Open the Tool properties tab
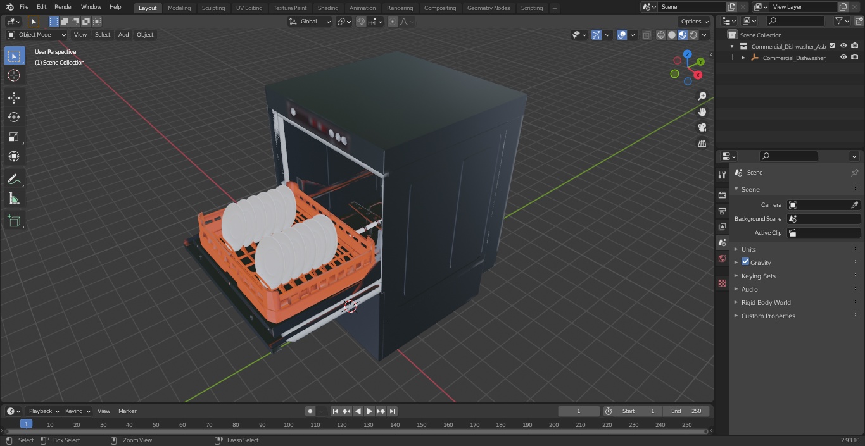 click(x=722, y=175)
